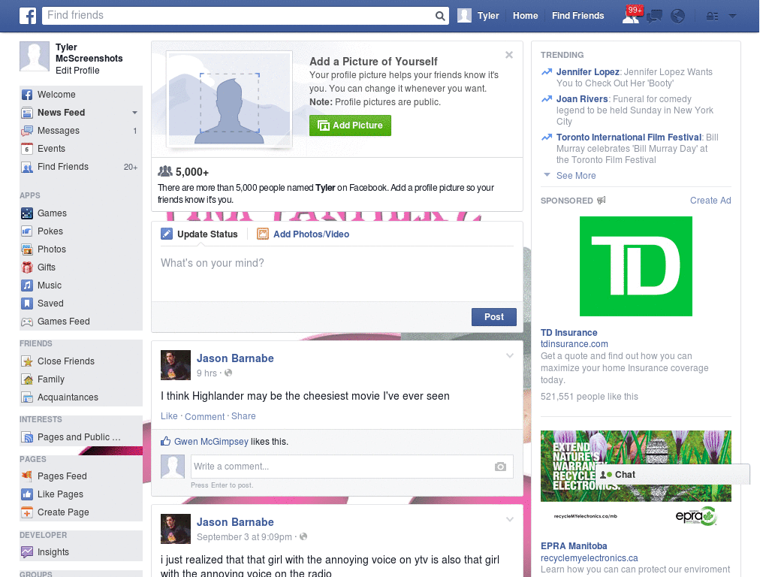Click camera icon in comment box
769x577 pixels.
click(x=500, y=467)
